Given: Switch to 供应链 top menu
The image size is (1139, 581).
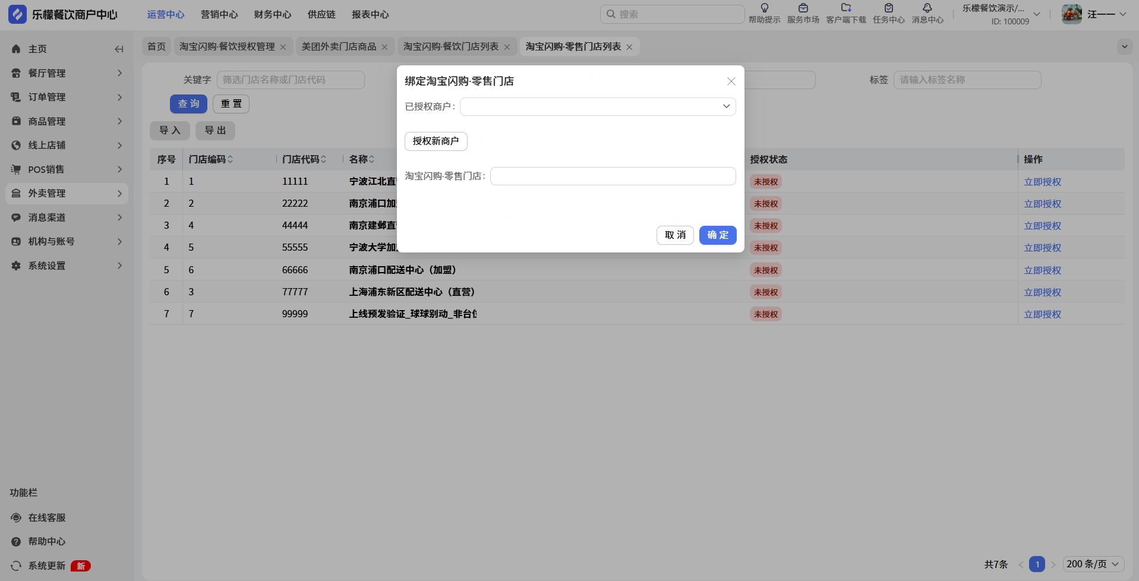Looking at the screenshot, I should pos(321,14).
